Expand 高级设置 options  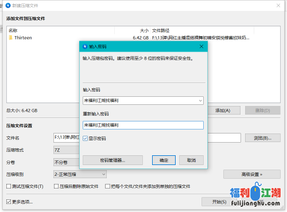tap(252, 174)
